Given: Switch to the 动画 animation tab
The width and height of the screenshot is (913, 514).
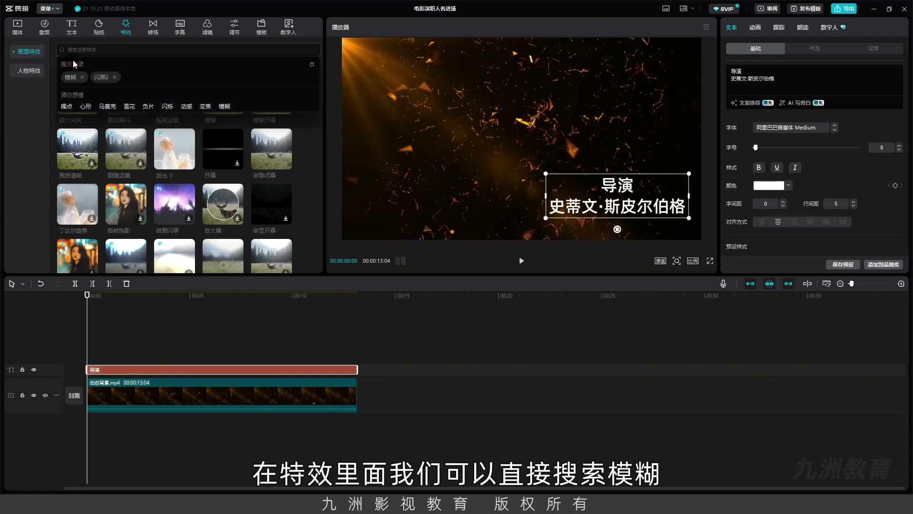Looking at the screenshot, I should (755, 27).
